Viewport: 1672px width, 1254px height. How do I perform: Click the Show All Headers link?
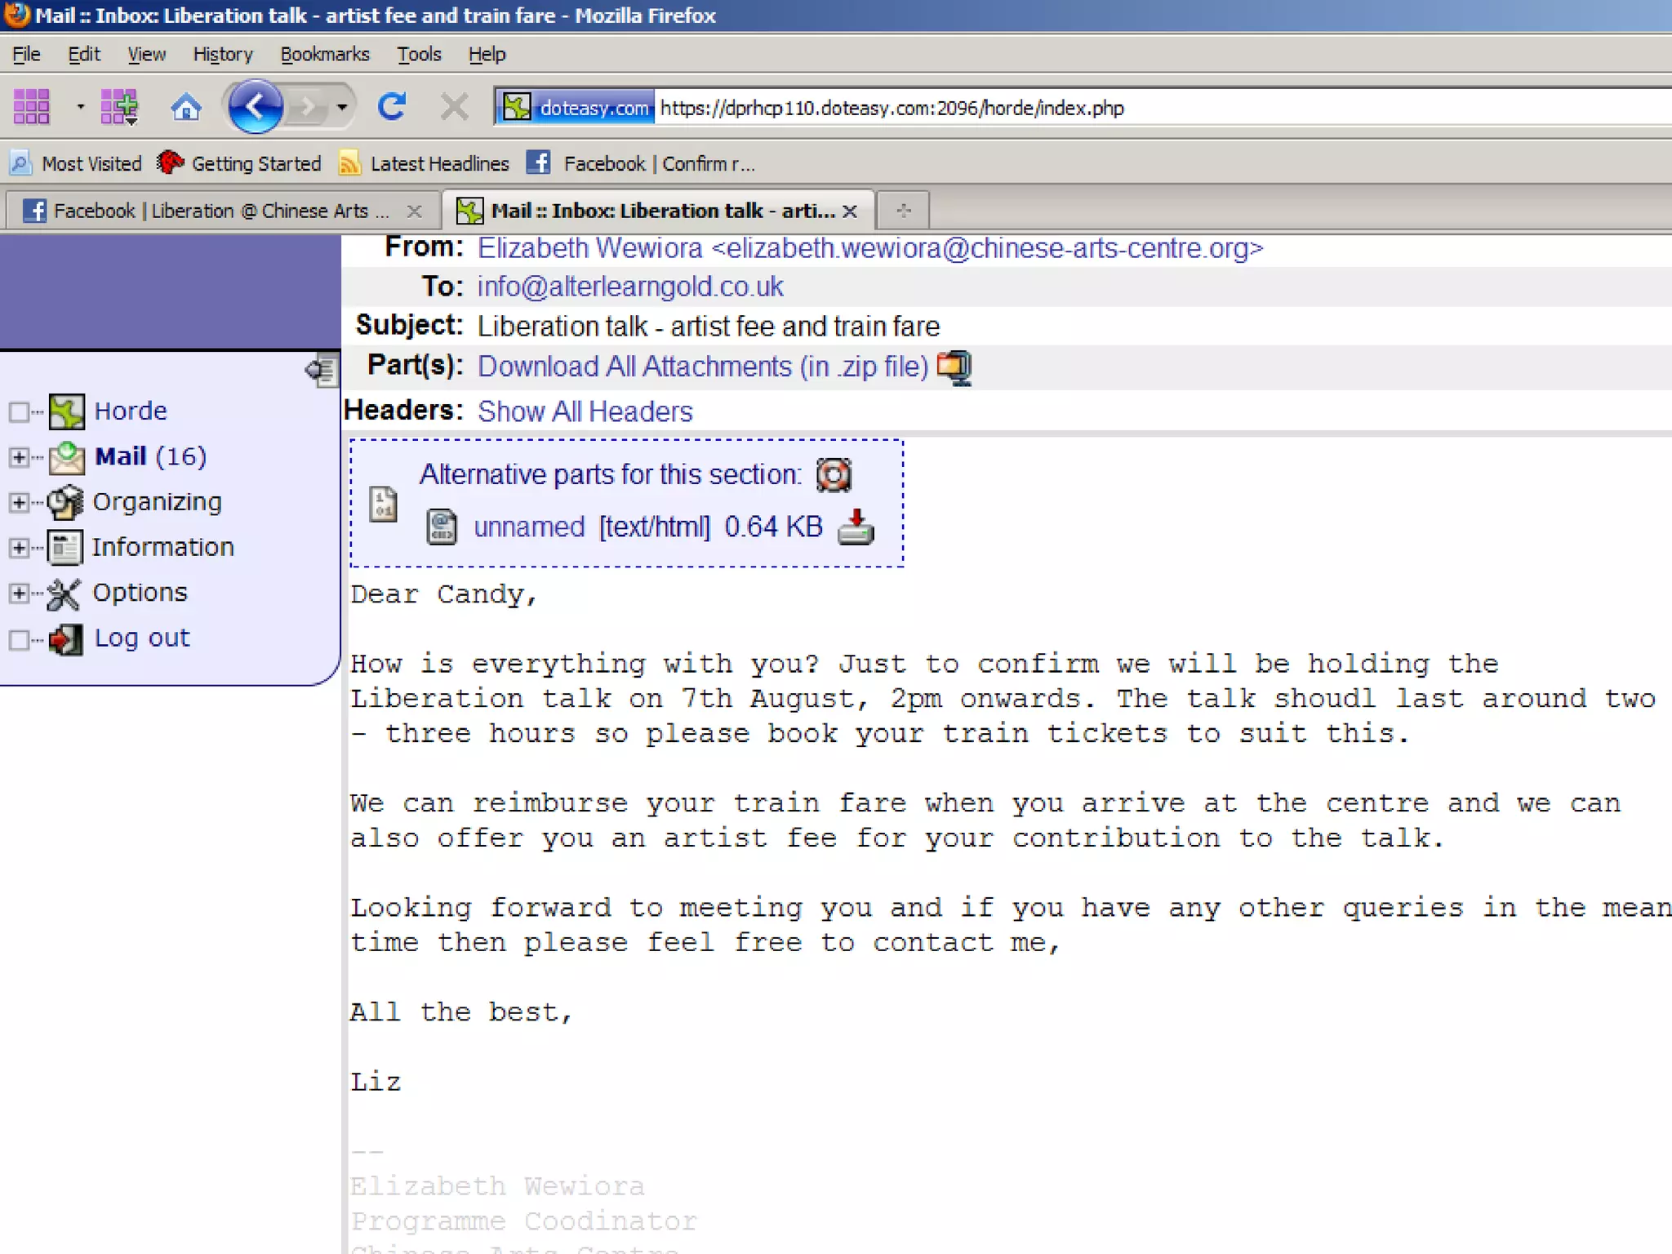click(585, 411)
